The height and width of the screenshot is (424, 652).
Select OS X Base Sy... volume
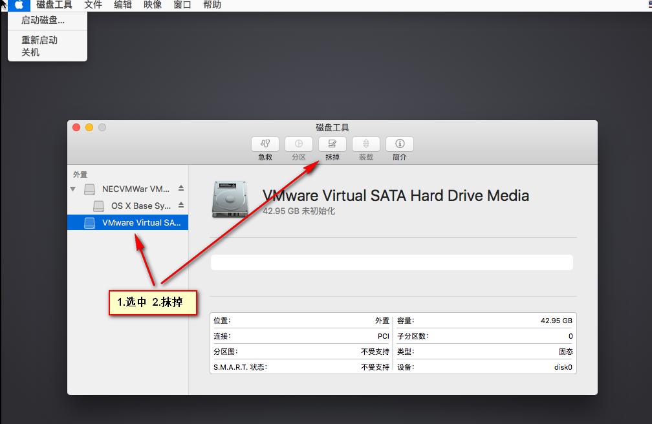point(127,206)
